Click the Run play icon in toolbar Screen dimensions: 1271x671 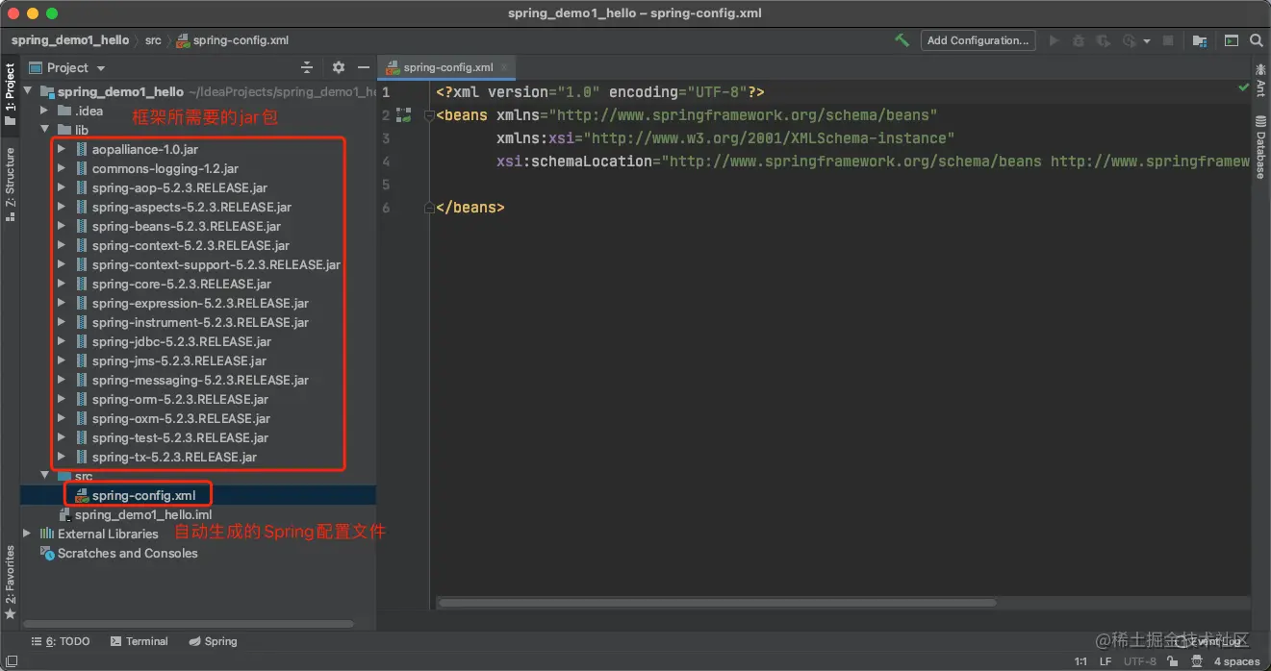1055,40
